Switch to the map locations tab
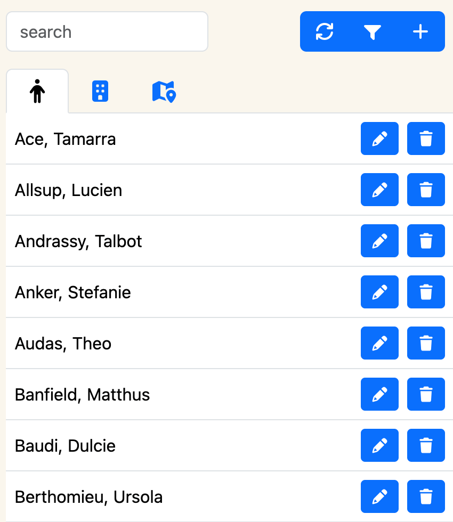This screenshot has width=453, height=522. click(163, 91)
